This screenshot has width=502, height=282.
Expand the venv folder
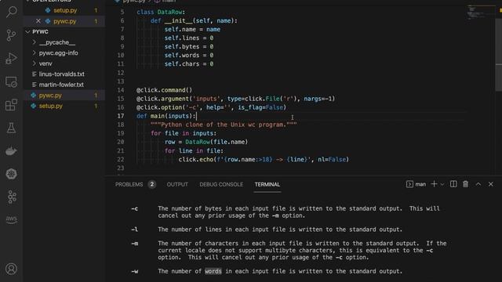click(45, 63)
